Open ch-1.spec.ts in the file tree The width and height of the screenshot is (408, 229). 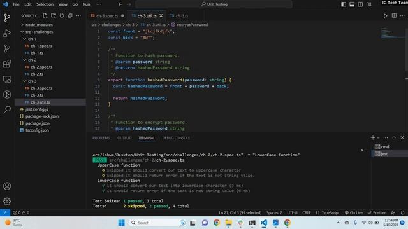(x=41, y=46)
